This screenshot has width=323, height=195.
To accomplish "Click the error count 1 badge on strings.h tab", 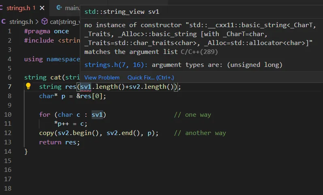I will pyautogui.click(x=34, y=8).
